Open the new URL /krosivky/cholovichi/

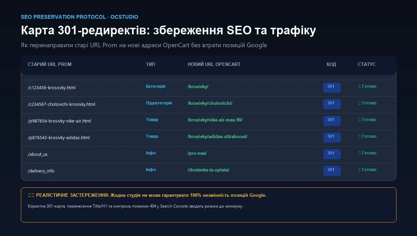coord(210,103)
